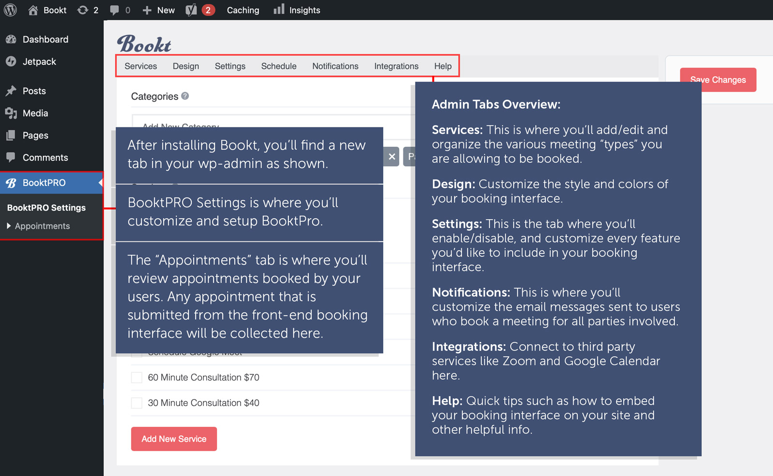Open Media from the sidebar

[35, 113]
